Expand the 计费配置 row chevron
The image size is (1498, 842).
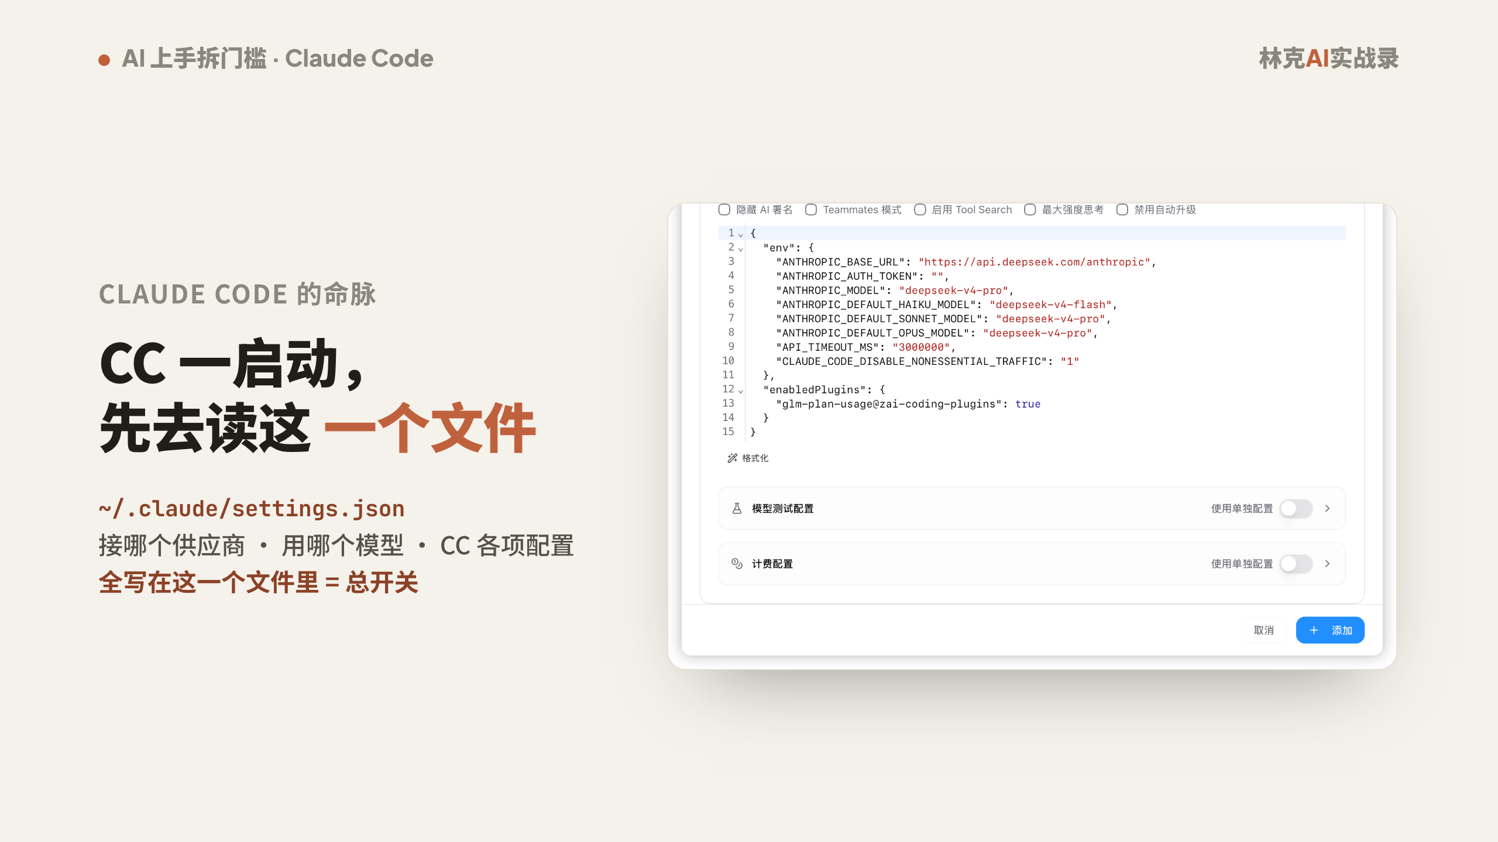pyautogui.click(x=1327, y=564)
